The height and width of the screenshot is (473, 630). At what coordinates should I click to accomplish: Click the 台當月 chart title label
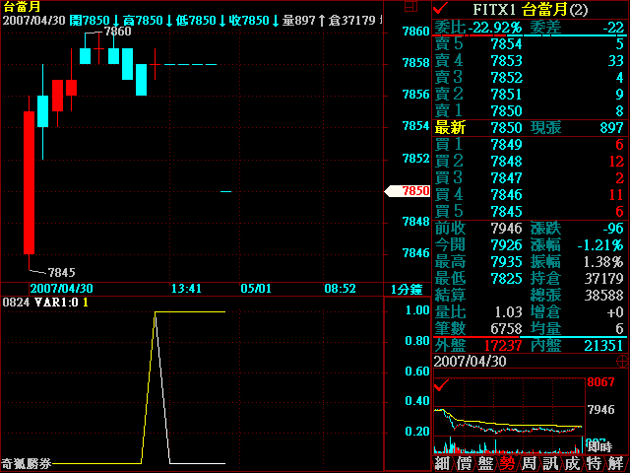[20, 7]
